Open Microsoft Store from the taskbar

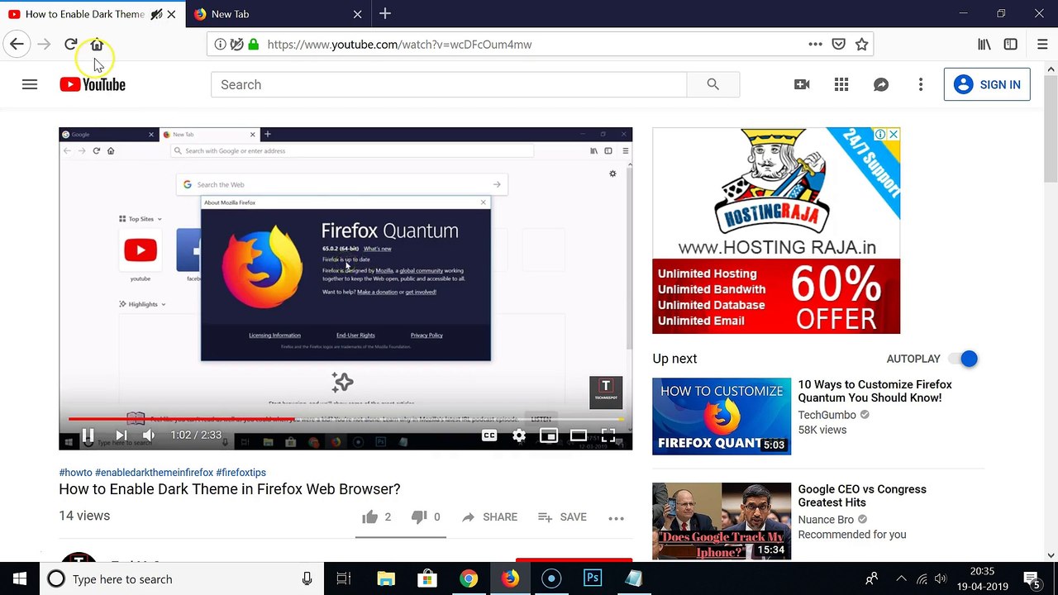pyautogui.click(x=427, y=579)
